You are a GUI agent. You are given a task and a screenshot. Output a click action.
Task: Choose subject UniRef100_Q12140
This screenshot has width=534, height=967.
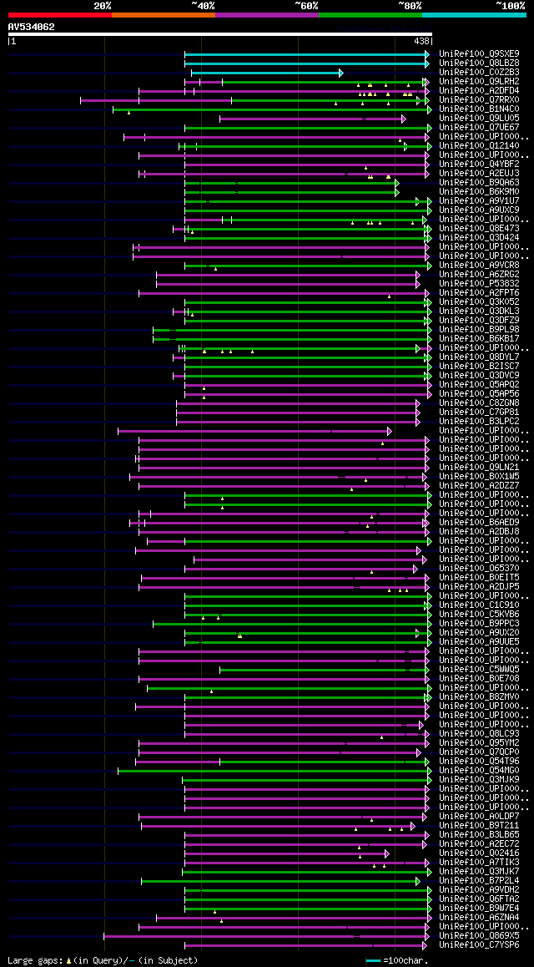point(479,146)
